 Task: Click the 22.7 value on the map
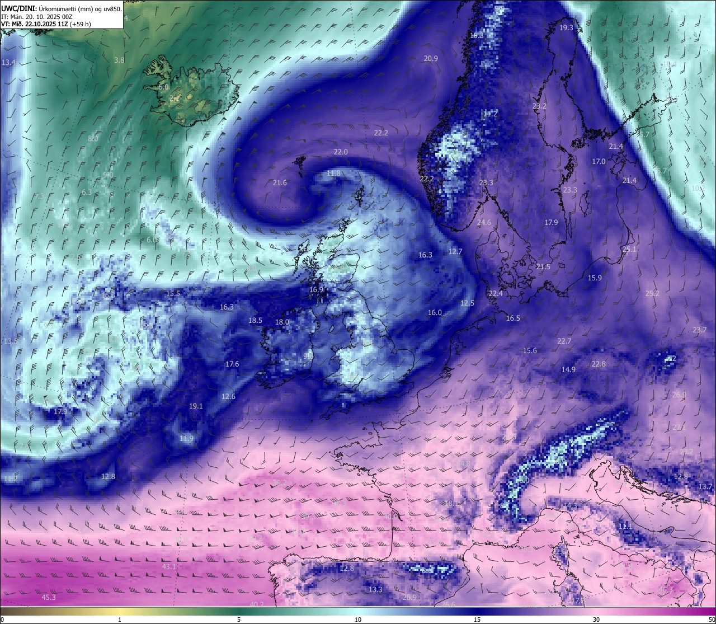564,341
